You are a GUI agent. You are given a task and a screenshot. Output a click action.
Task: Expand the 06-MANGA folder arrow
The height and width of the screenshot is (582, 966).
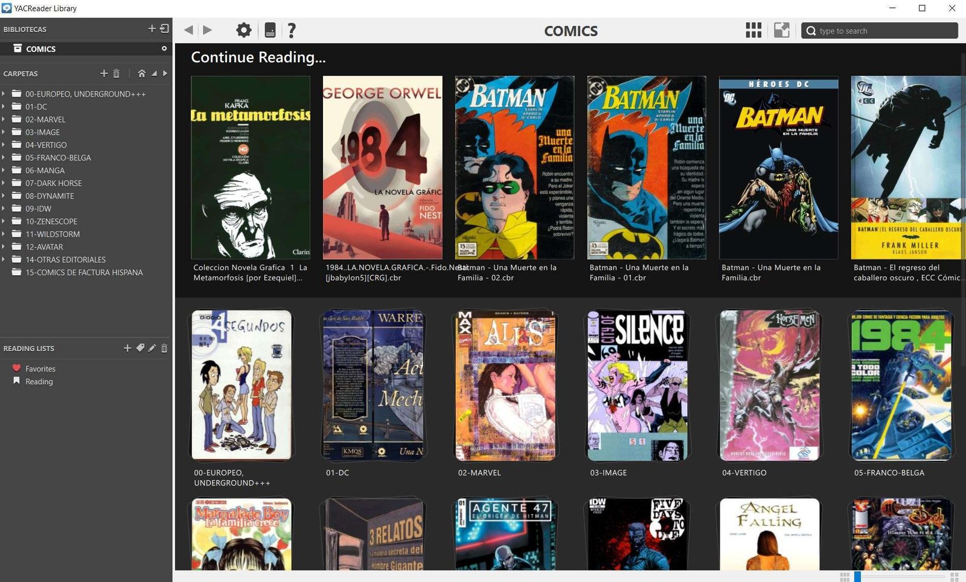[4, 170]
